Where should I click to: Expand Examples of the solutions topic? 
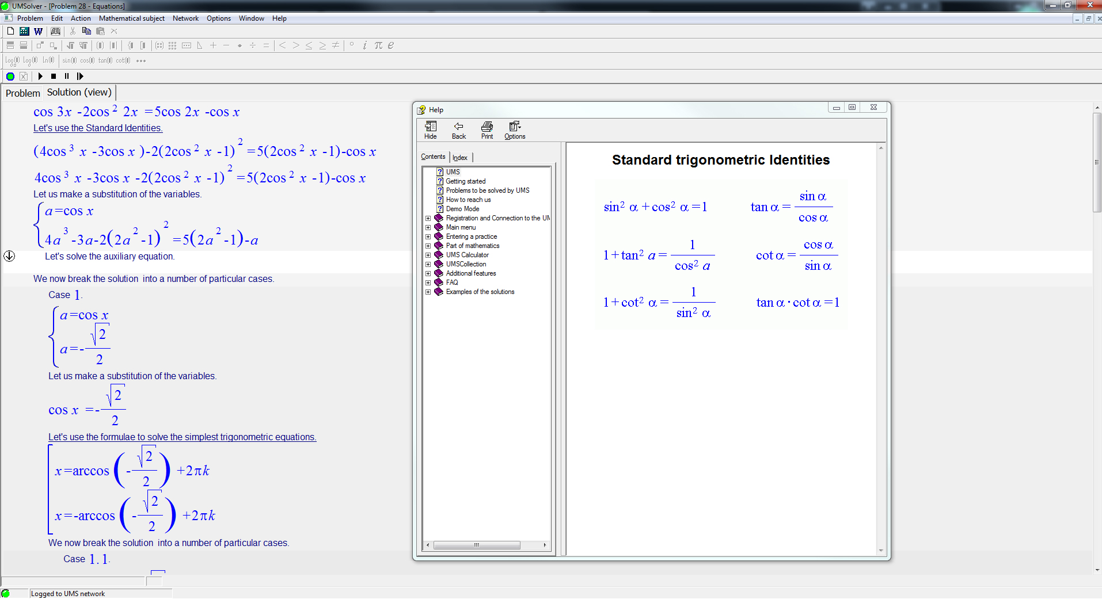coord(428,292)
